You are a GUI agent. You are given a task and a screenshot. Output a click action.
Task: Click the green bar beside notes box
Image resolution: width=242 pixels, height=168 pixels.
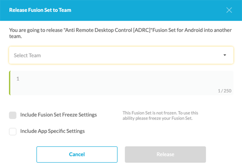10,83
